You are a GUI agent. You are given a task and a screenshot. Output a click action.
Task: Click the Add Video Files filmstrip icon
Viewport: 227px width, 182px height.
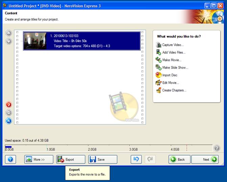(x=159, y=52)
